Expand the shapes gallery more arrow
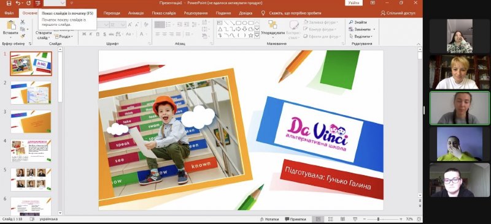The height and width of the screenshot is (224, 491). coord(257,35)
